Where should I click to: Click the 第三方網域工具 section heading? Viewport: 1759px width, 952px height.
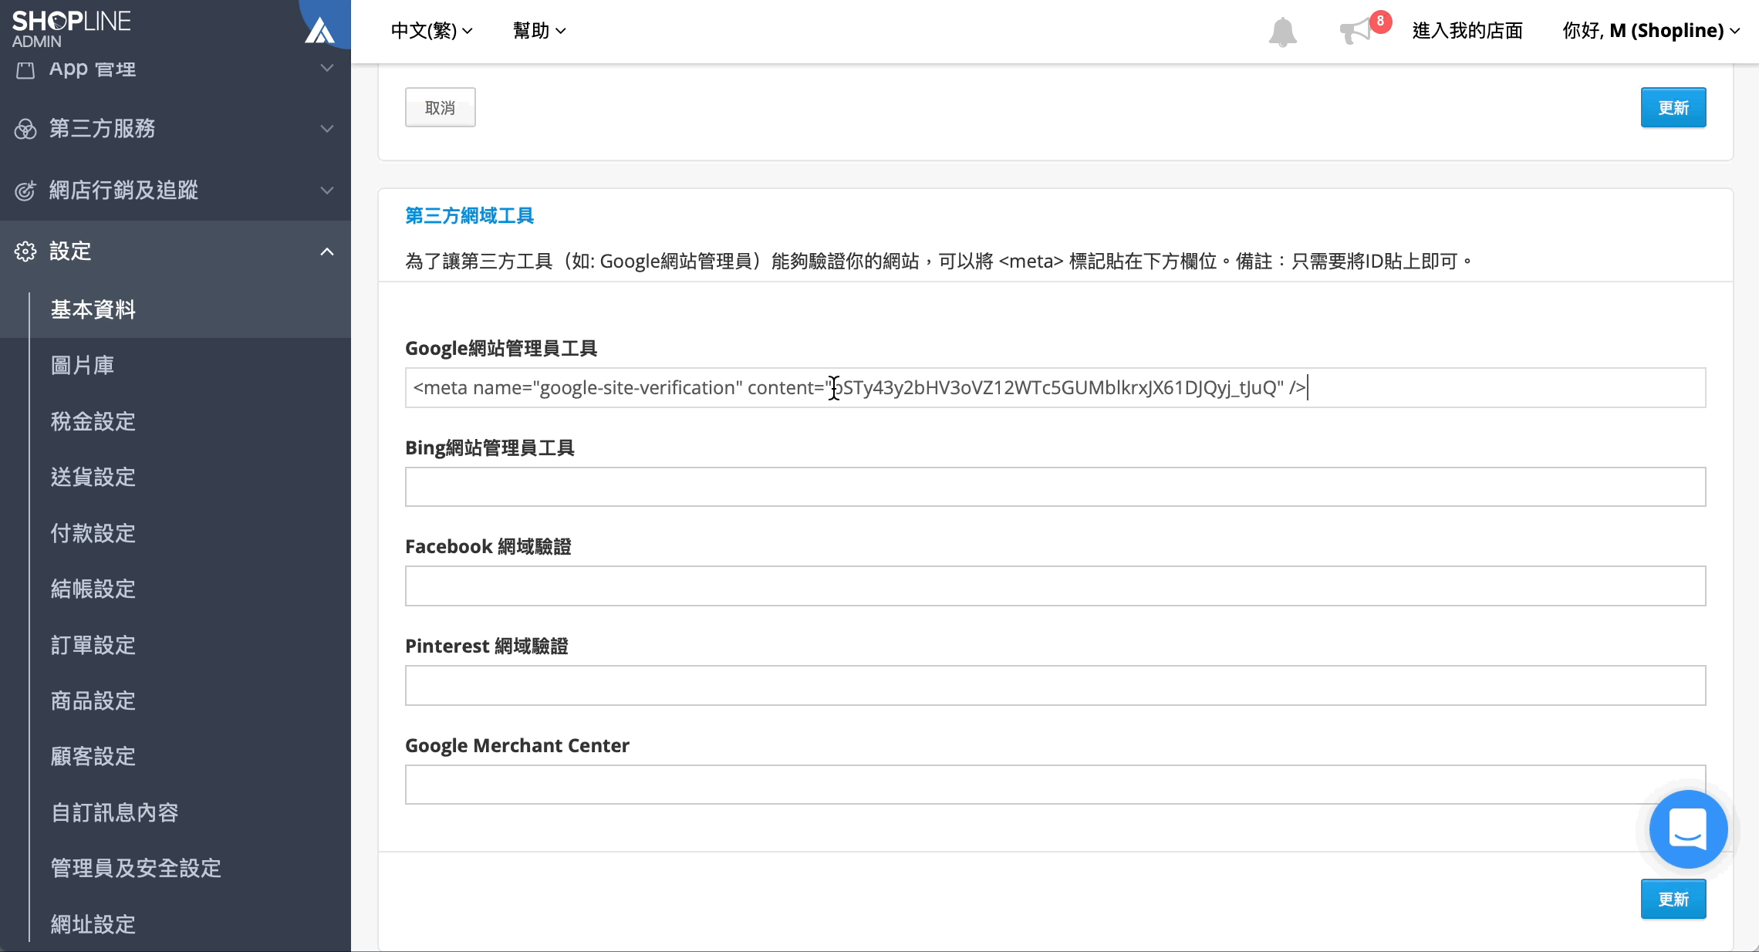(x=470, y=216)
